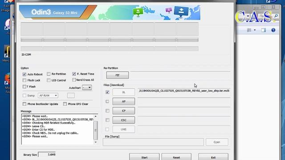The width and height of the screenshot is (285, 160).
Task: Open view options dropdown arrow in Explorer
Action: click(255, 30)
